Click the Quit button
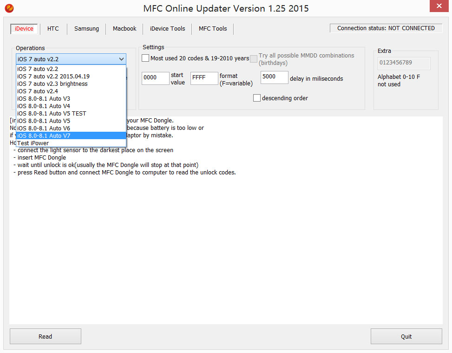The width and height of the screenshot is (452, 353). click(x=406, y=336)
